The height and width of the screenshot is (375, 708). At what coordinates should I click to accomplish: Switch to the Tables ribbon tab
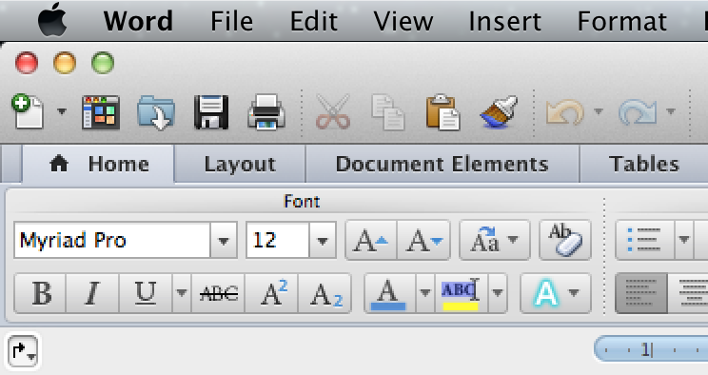[644, 164]
